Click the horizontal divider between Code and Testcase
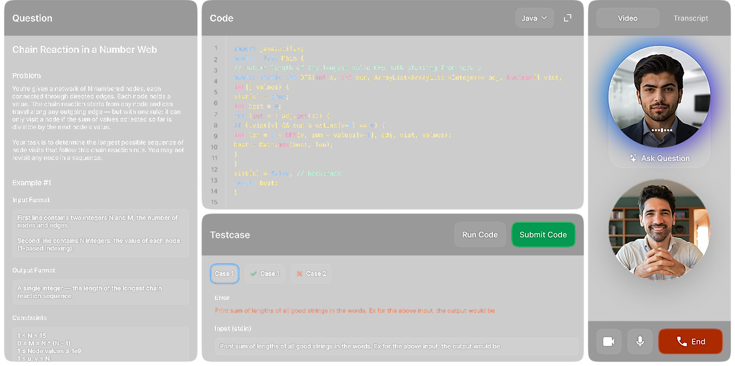The image size is (735, 366). tap(392, 211)
